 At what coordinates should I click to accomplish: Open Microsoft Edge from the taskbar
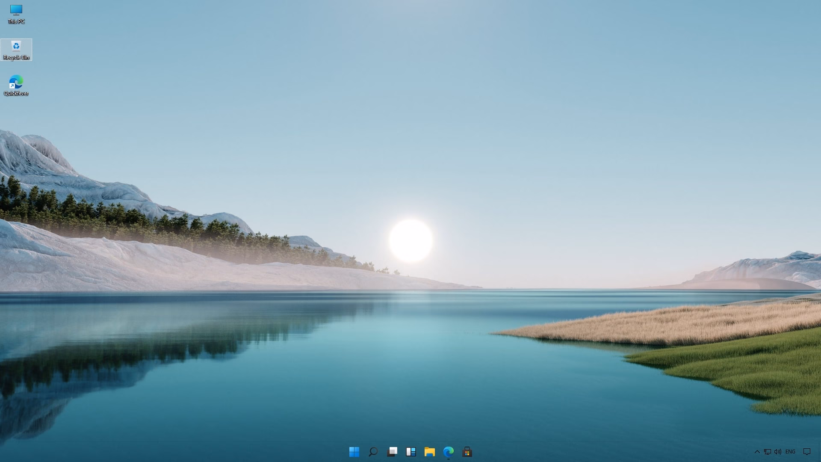[449, 452]
